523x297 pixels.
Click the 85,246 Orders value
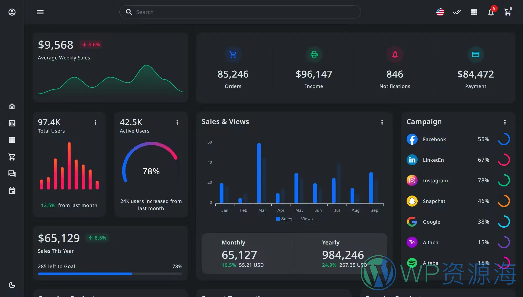pos(233,74)
